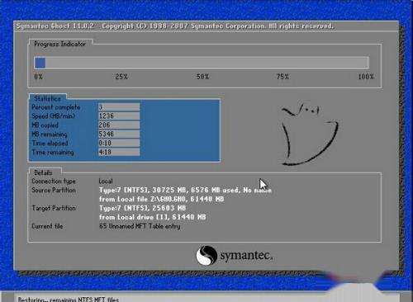Click the MB copied value 206
Image resolution: width=413 pixels, height=302 pixels.
(119, 125)
